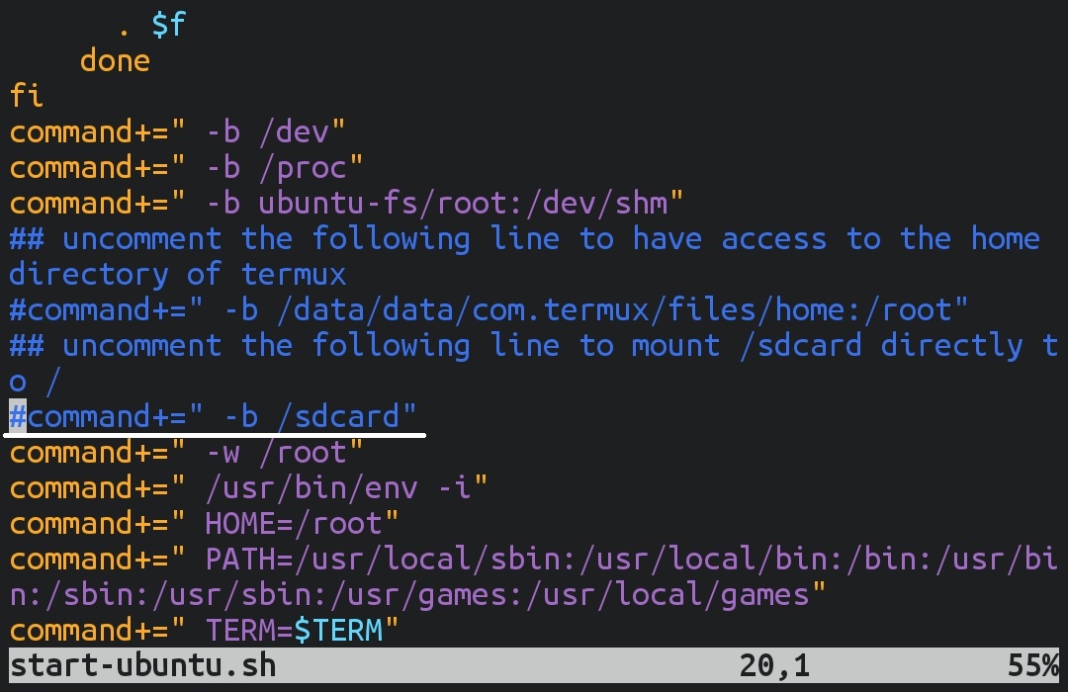Click the 20,1 cursor position indicator
1068x692 pixels.
point(774,665)
